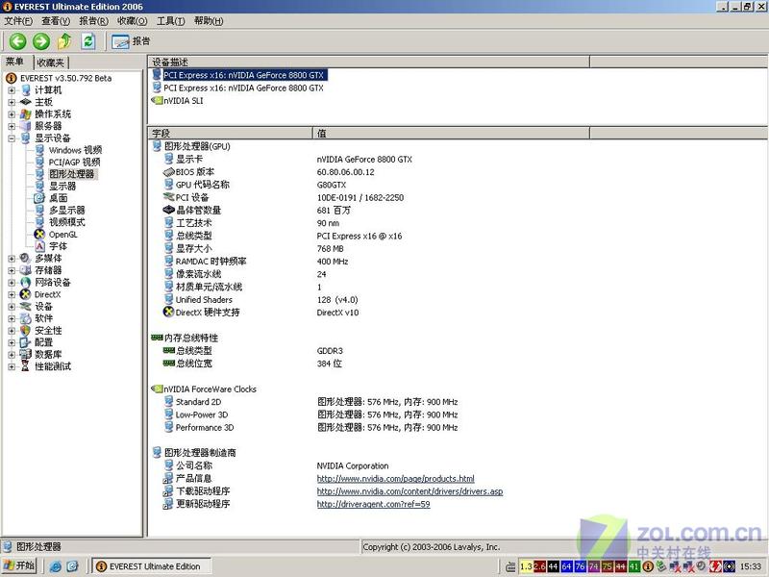
Task: Expand the 多媒体 tree node
Action: (x=12, y=259)
